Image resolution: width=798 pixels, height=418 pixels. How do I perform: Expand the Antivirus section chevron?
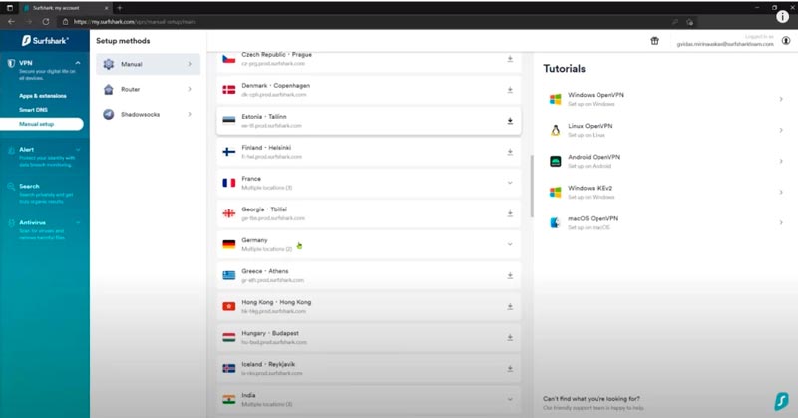tap(78, 222)
